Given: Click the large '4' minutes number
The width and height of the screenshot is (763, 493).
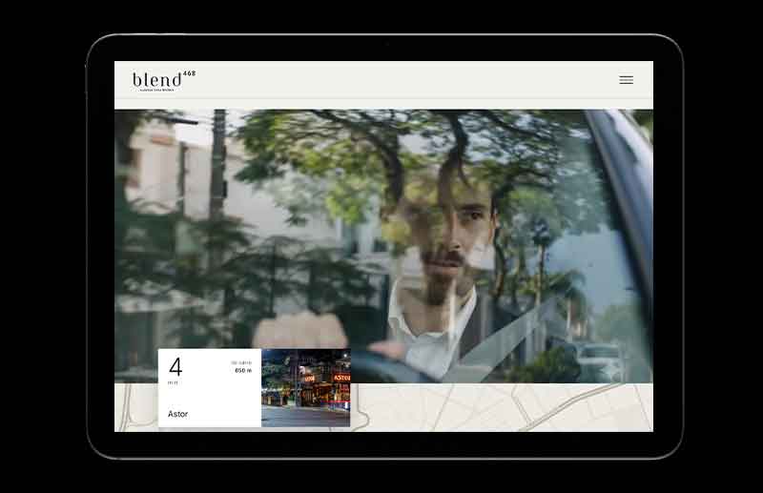Looking at the screenshot, I should coord(175,367).
